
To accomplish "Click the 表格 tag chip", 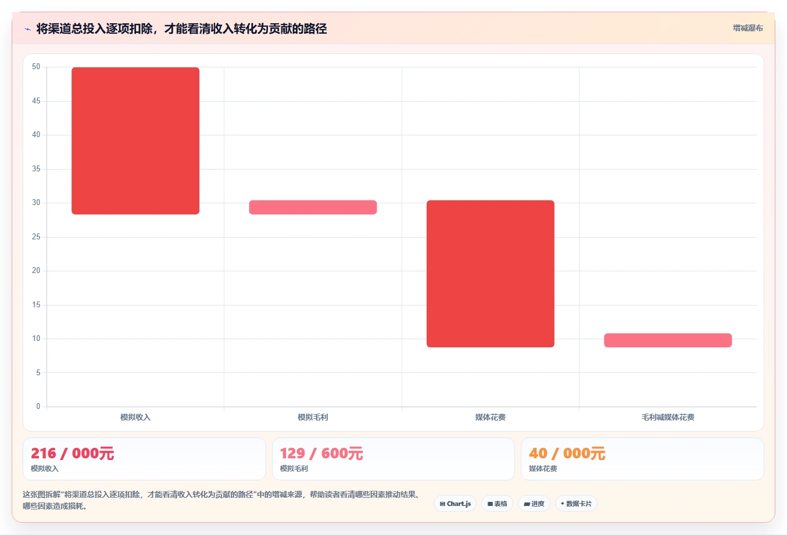I will coord(497,504).
